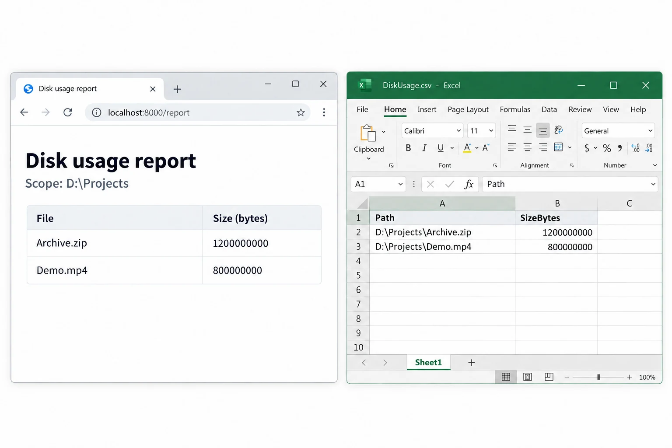Toggle underline formatting
The width and height of the screenshot is (672, 448).
point(441,148)
